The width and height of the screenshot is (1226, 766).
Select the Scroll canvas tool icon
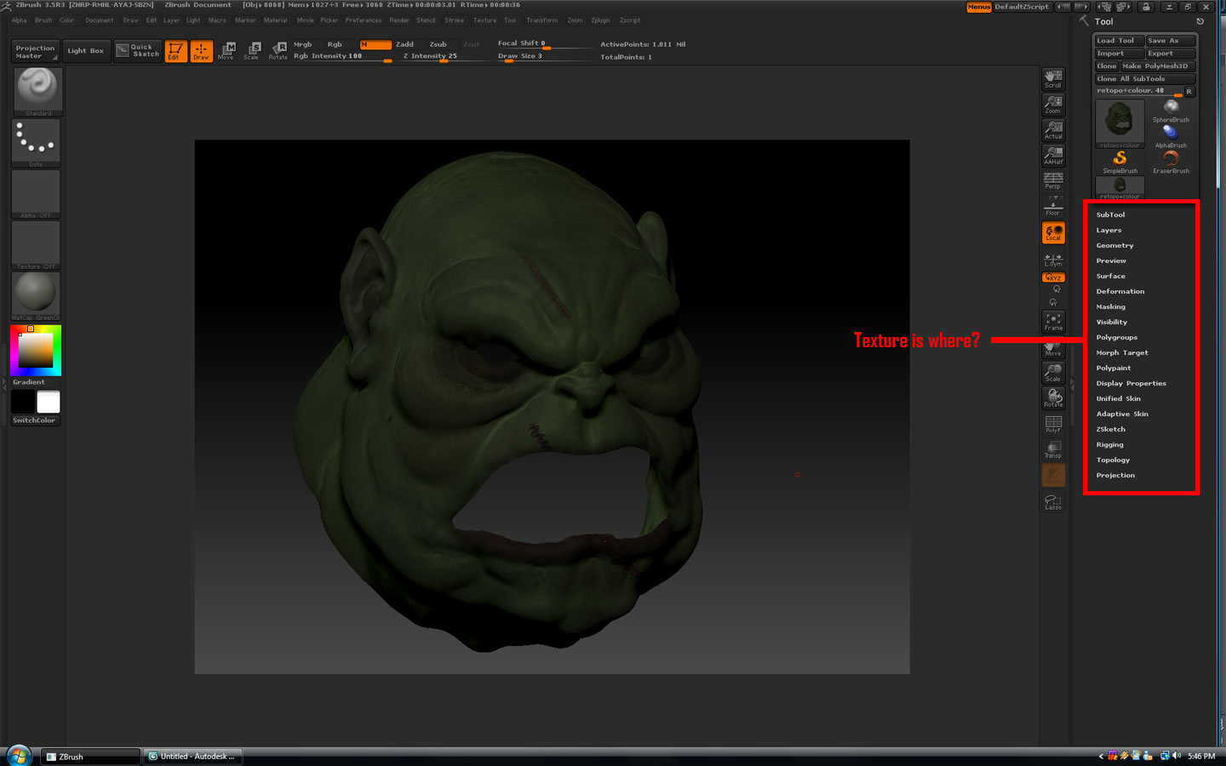point(1053,78)
